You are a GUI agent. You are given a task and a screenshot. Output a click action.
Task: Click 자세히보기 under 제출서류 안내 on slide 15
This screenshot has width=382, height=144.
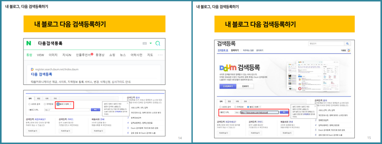[x=287, y=133]
